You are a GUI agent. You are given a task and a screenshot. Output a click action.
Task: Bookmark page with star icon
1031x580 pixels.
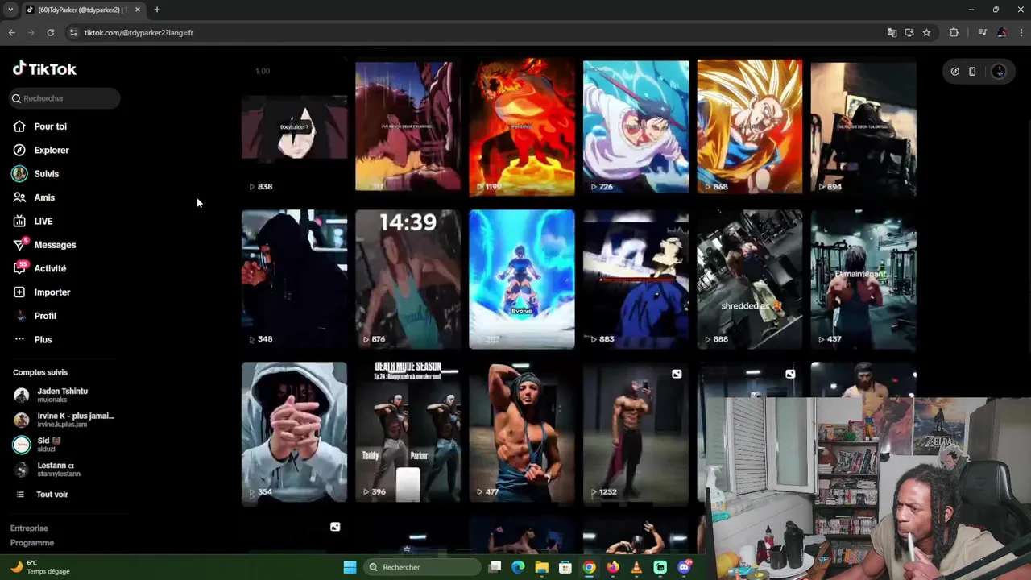[926, 32]
